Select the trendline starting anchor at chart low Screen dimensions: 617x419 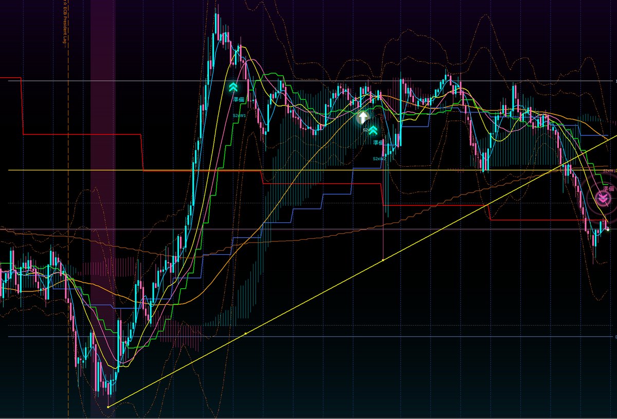click(108, 407)
